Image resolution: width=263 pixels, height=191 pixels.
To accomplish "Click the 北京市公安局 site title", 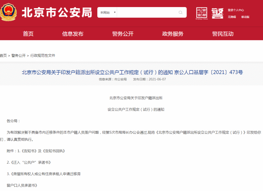I will point(57,12).
